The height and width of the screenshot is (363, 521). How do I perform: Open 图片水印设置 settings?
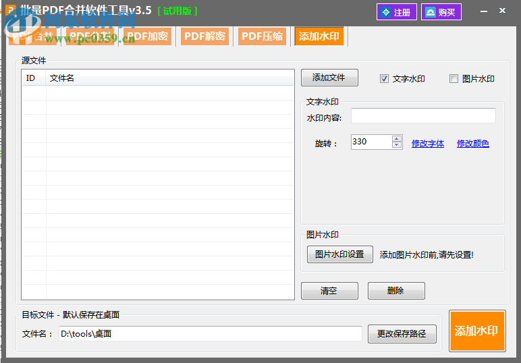pyautogui.click(x=340, y=254)
